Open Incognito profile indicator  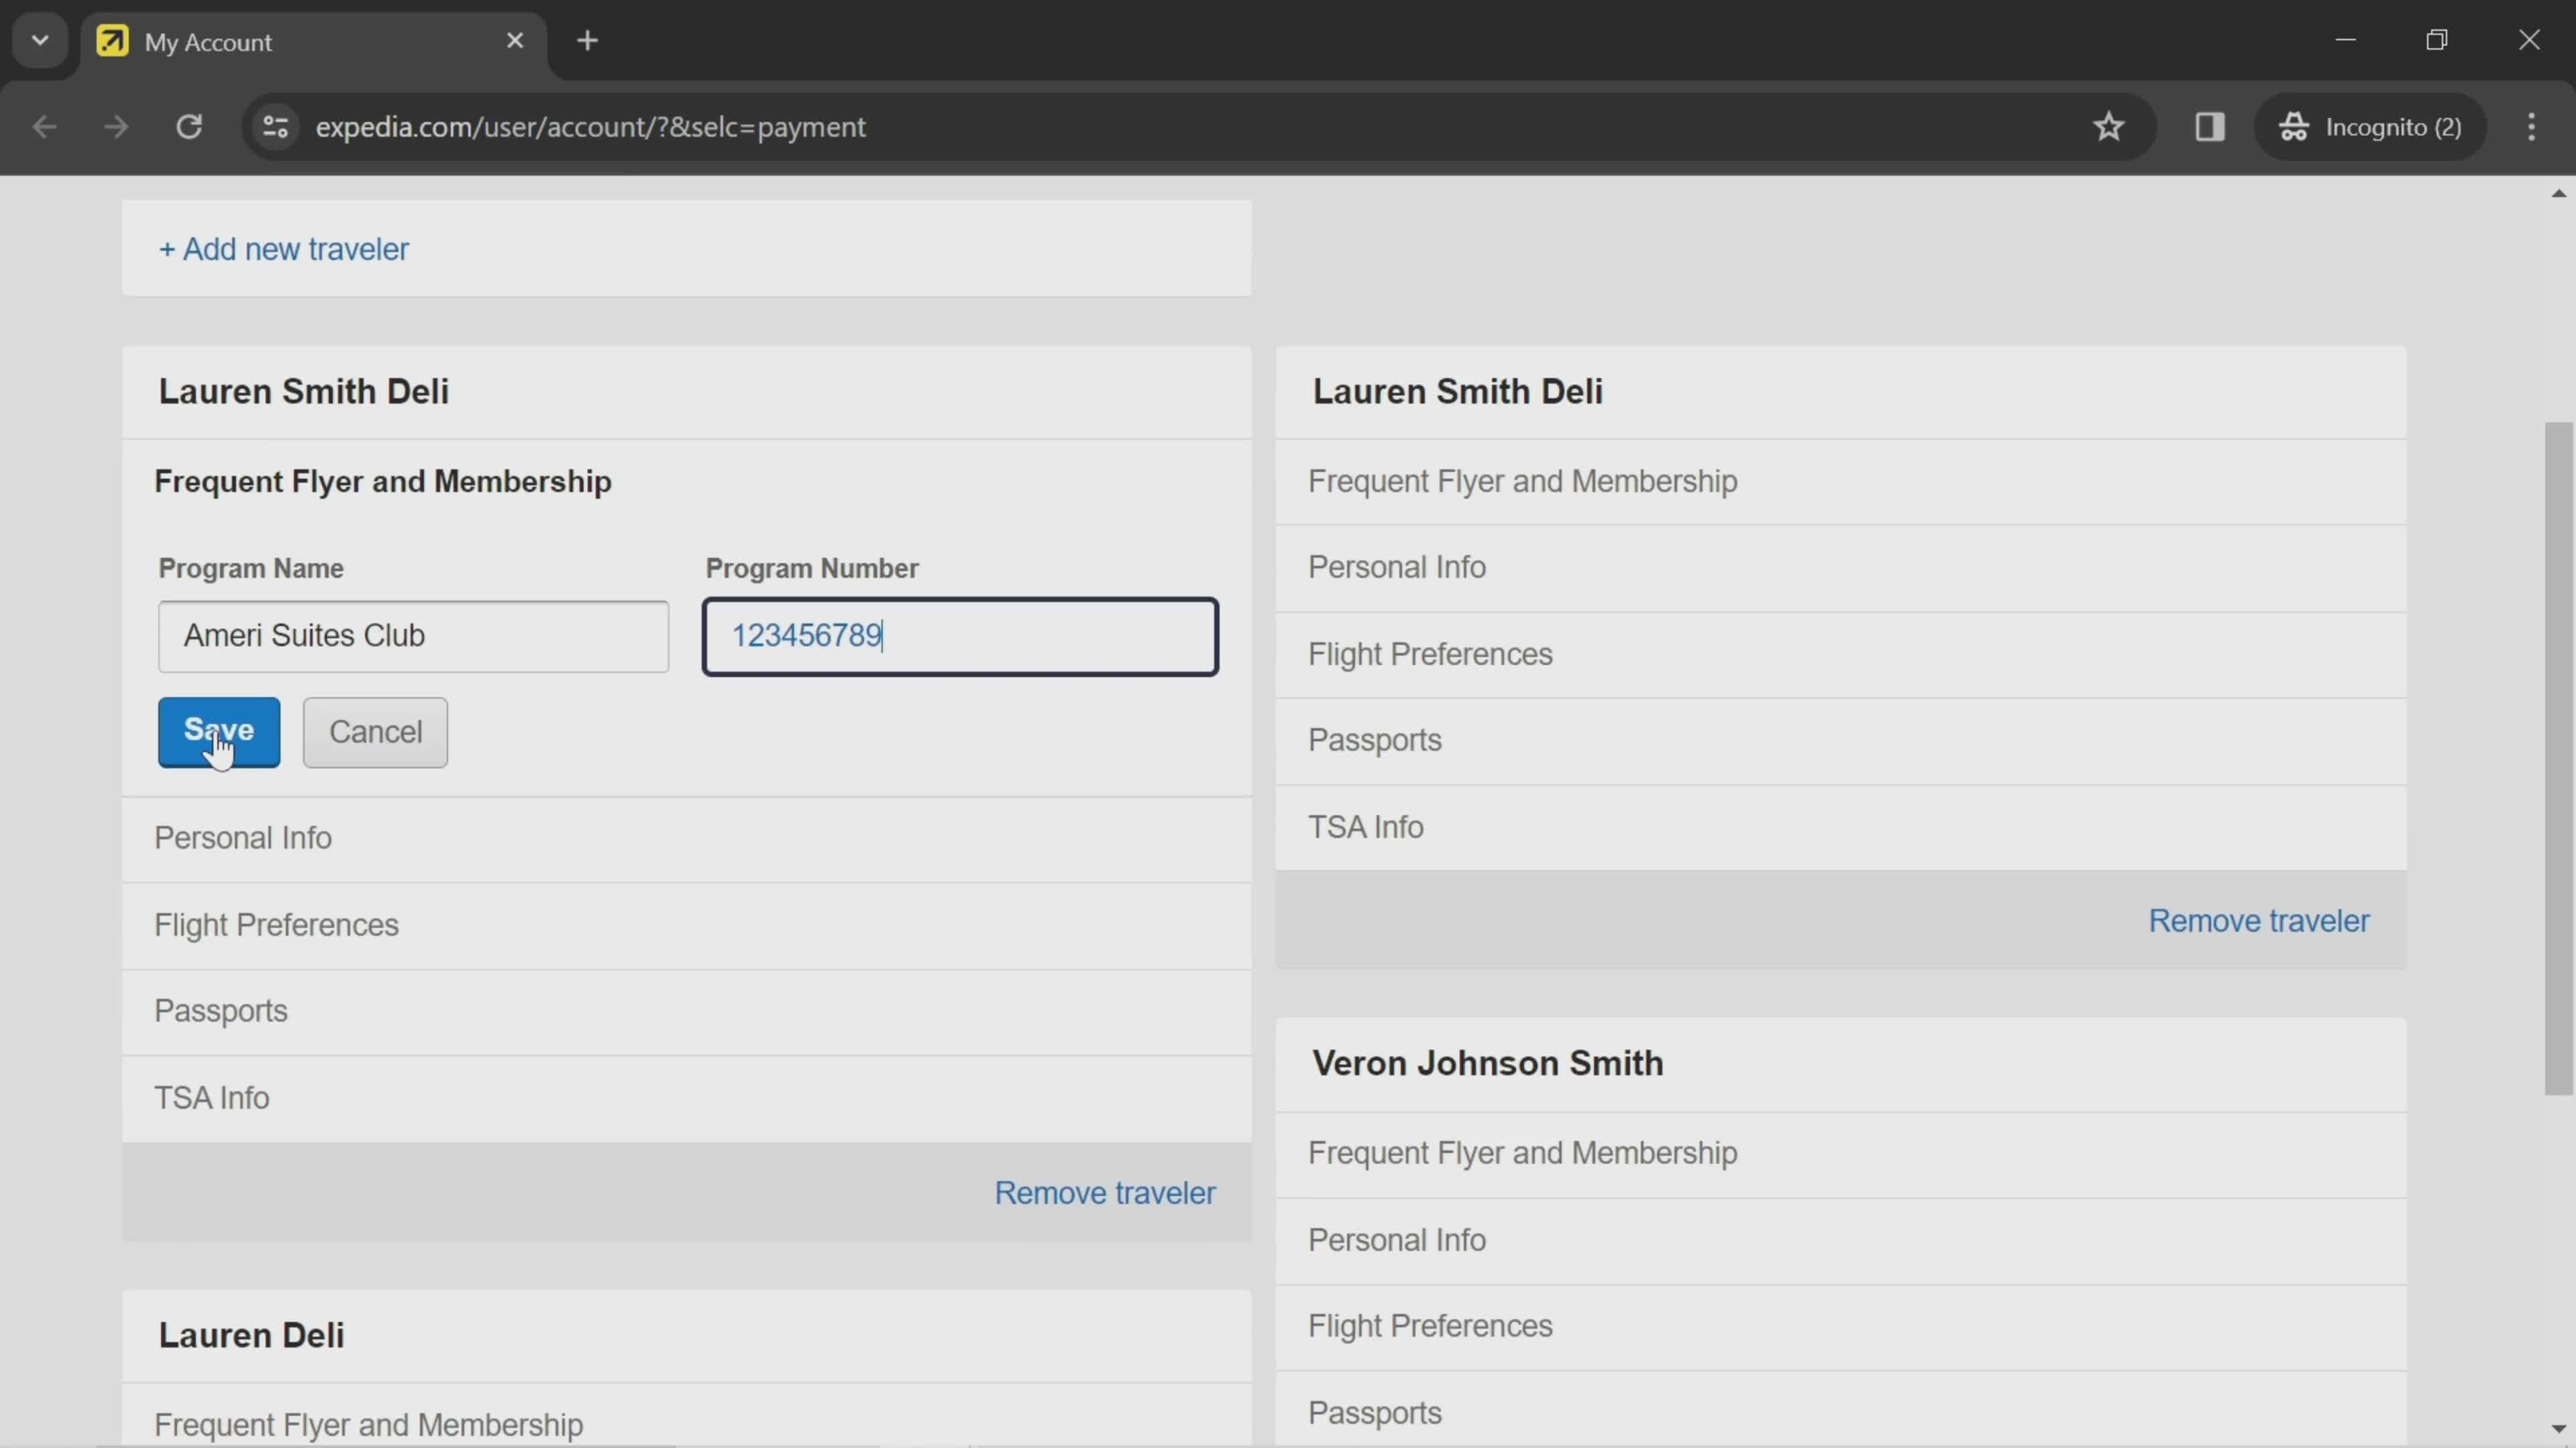pyautogui.click(x=2370, y=127)
